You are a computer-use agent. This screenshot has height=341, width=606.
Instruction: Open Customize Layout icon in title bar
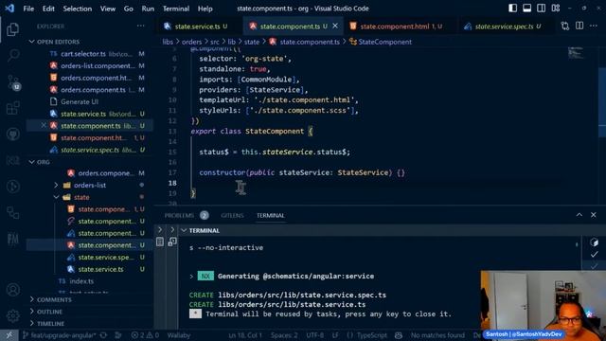pos(556,9)
